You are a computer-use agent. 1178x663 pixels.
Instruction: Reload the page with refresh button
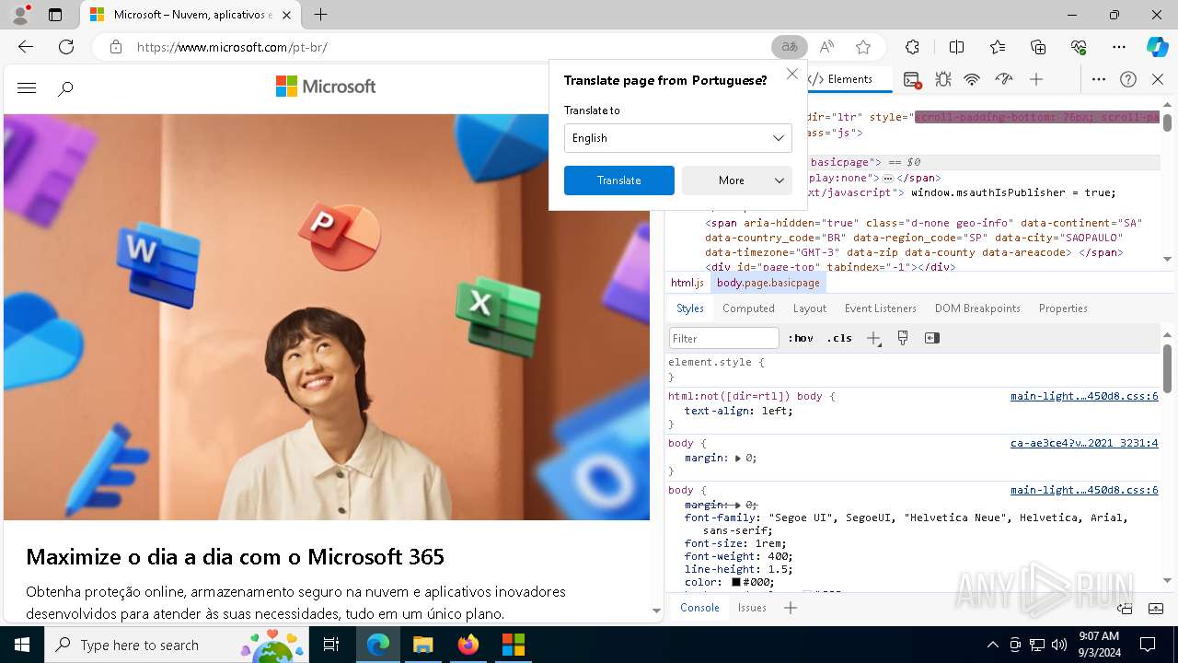66,47
